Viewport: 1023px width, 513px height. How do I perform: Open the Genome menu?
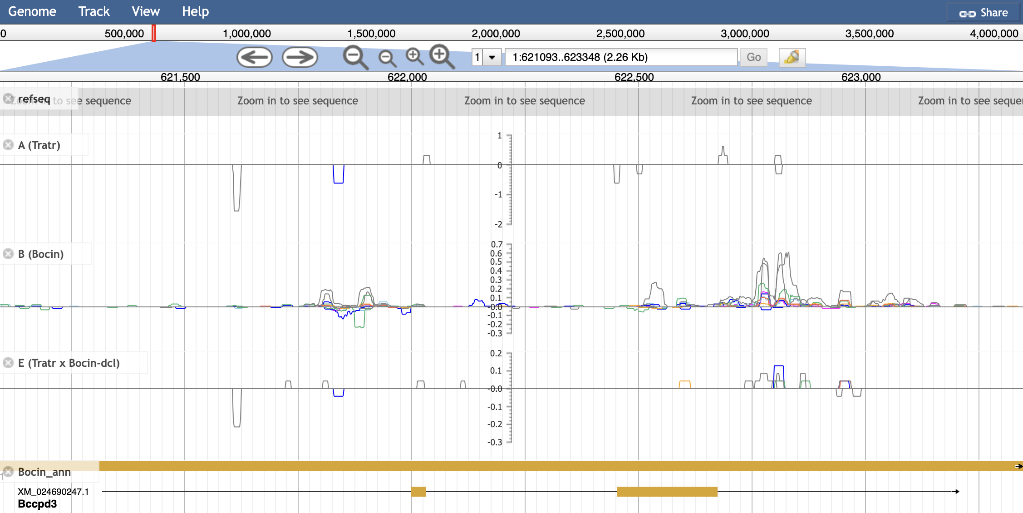click(32, 11)
